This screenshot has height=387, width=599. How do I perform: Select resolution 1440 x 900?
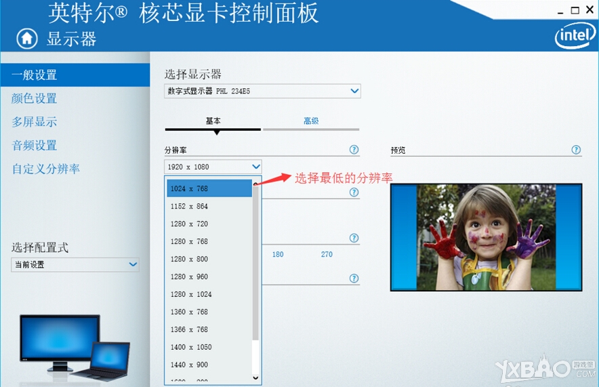[209, 365]
